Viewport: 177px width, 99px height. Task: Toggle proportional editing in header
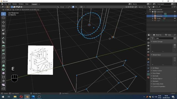[81, 7]
